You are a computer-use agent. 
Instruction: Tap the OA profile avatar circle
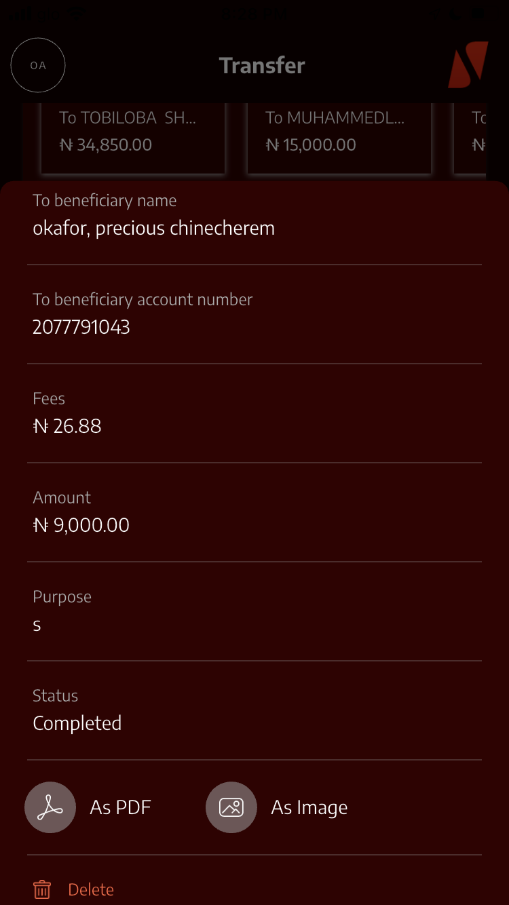point(38,66)
